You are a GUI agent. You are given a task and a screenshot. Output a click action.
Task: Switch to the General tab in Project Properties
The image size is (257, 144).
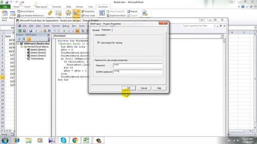click(96, 30)
